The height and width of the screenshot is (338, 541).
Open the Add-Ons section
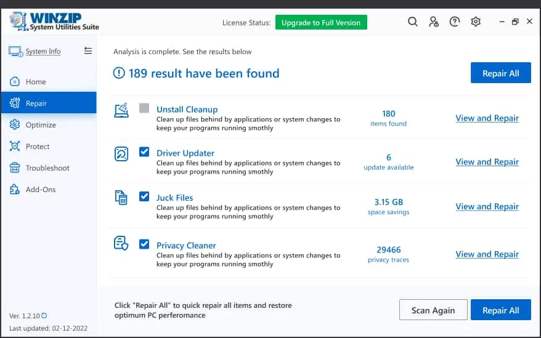[49, 190]
